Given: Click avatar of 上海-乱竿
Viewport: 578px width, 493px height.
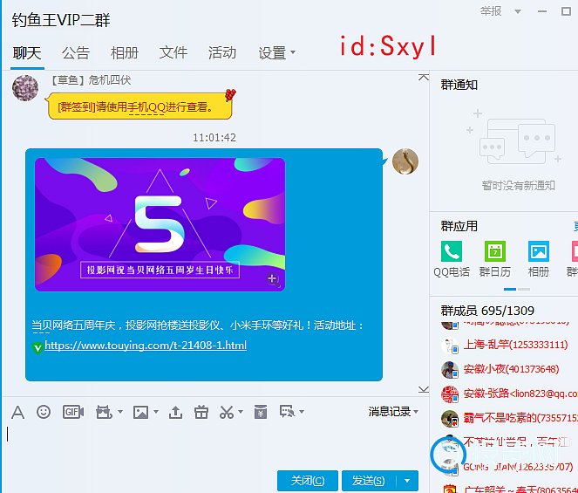Looking at the screenshot, I should pos(449,346).
